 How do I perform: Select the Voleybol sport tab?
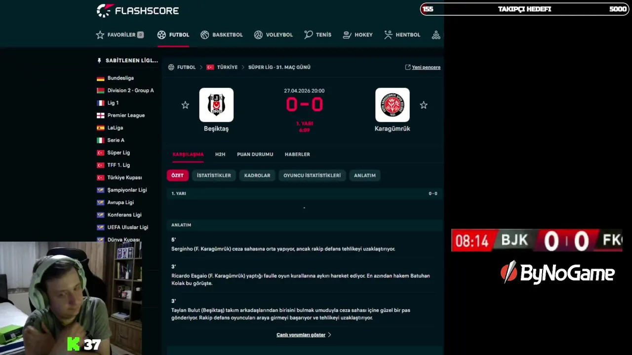coord(274,35)
